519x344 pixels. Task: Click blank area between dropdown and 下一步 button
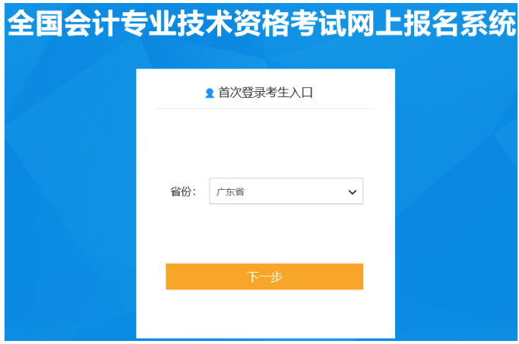tap(264, 234)
